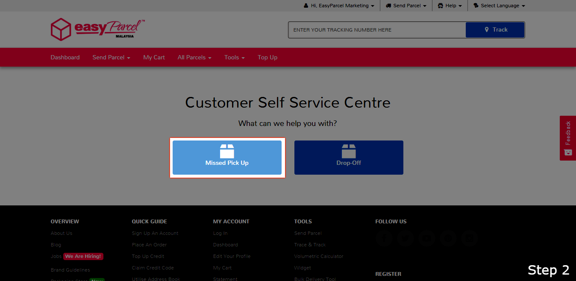Click the box icon above Missed Pick Up

[x=227, y=151]
